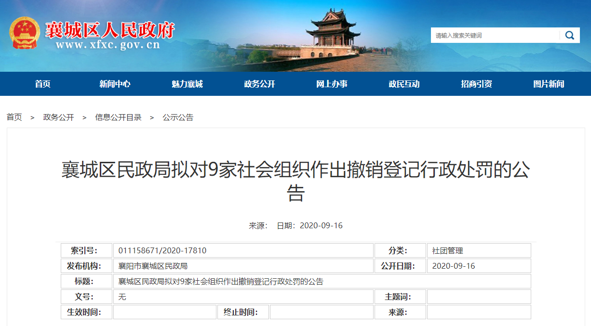
Task: Select 政务公开 in the navigation bar
Action: click(259, 84)
